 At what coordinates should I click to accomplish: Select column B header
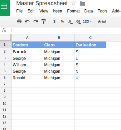click(59, 38)
